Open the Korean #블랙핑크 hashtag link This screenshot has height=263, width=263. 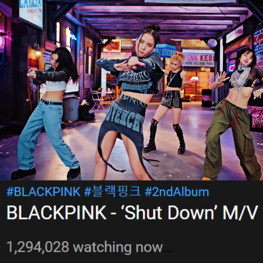112,192
